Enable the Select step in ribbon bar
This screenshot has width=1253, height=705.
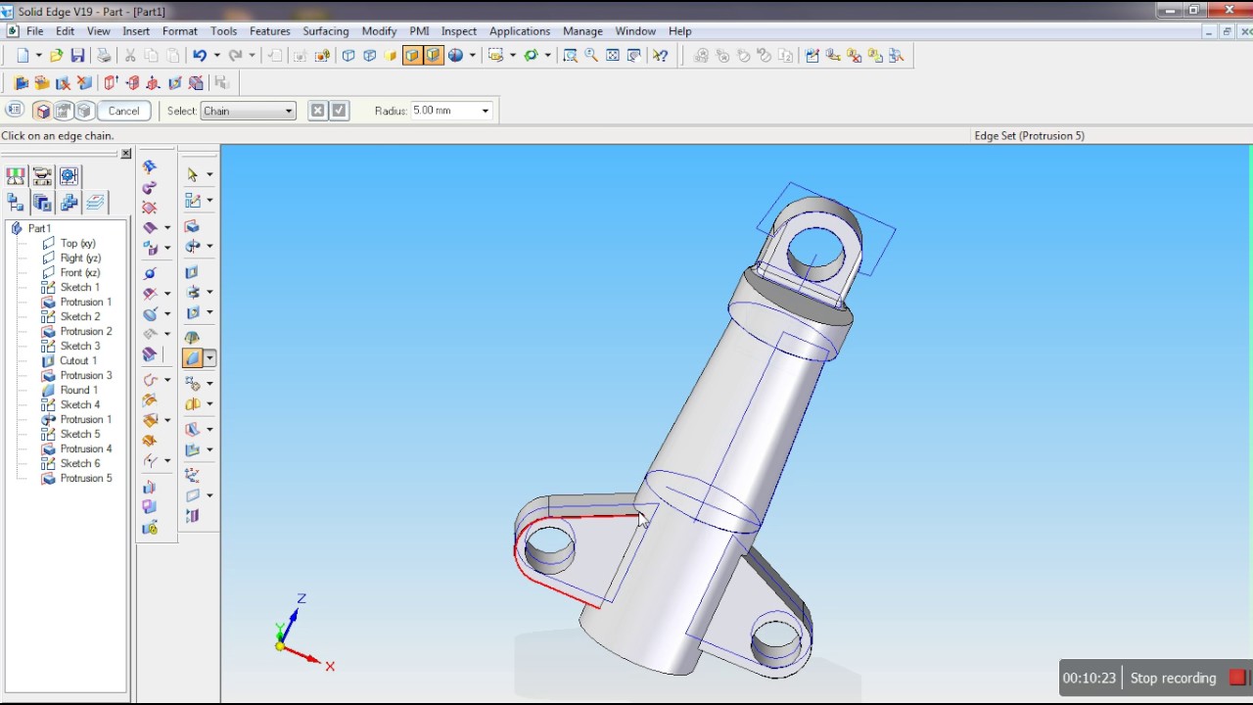(42, 111)
